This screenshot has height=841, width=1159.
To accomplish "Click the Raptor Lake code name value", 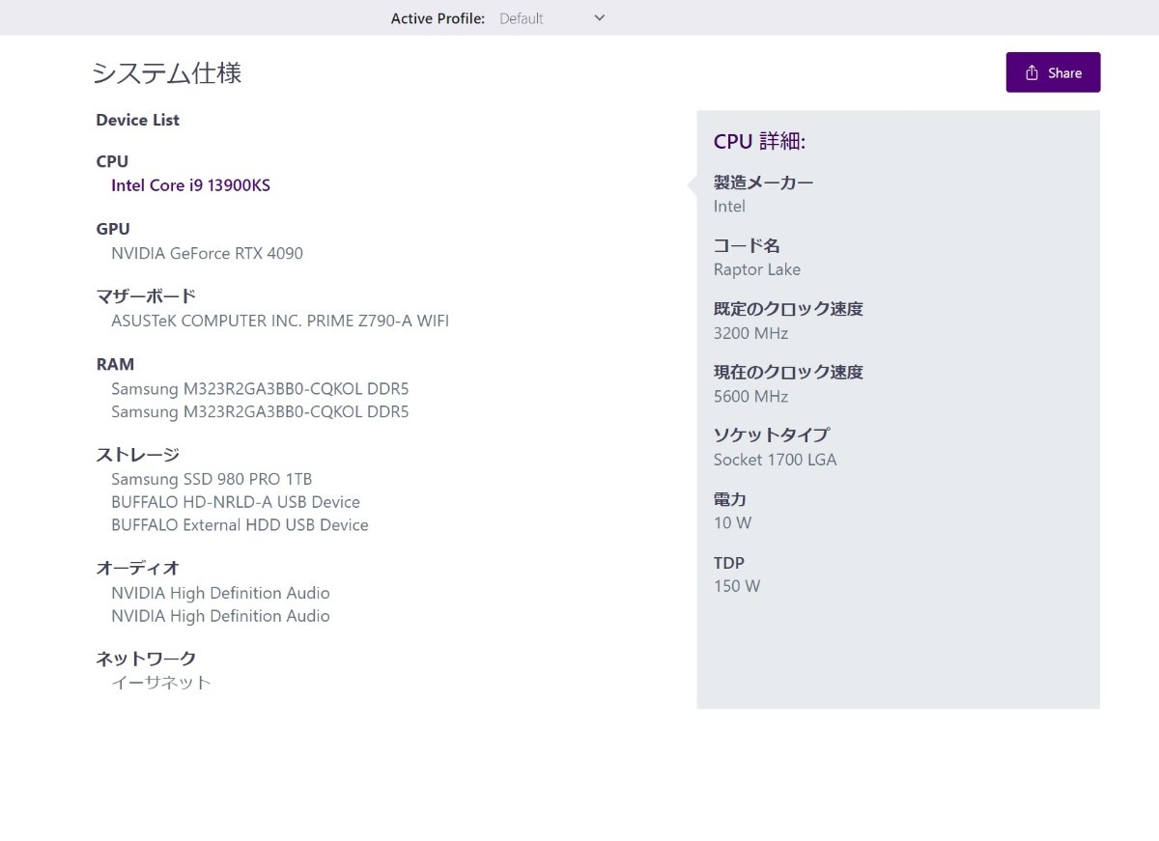I will [x=756, y=270].
